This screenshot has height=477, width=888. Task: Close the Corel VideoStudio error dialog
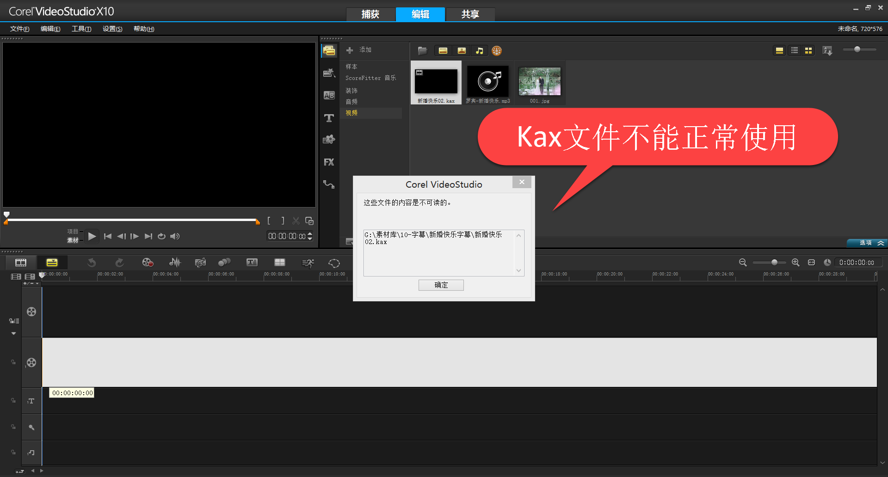522,182
